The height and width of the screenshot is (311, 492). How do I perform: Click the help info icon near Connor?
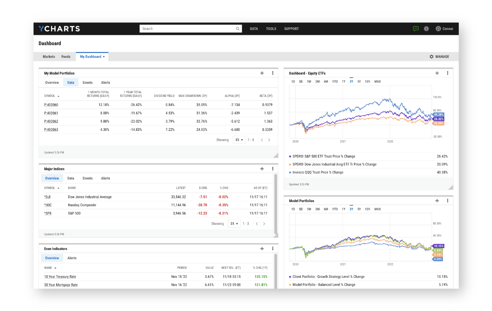(x=426, y=29)
